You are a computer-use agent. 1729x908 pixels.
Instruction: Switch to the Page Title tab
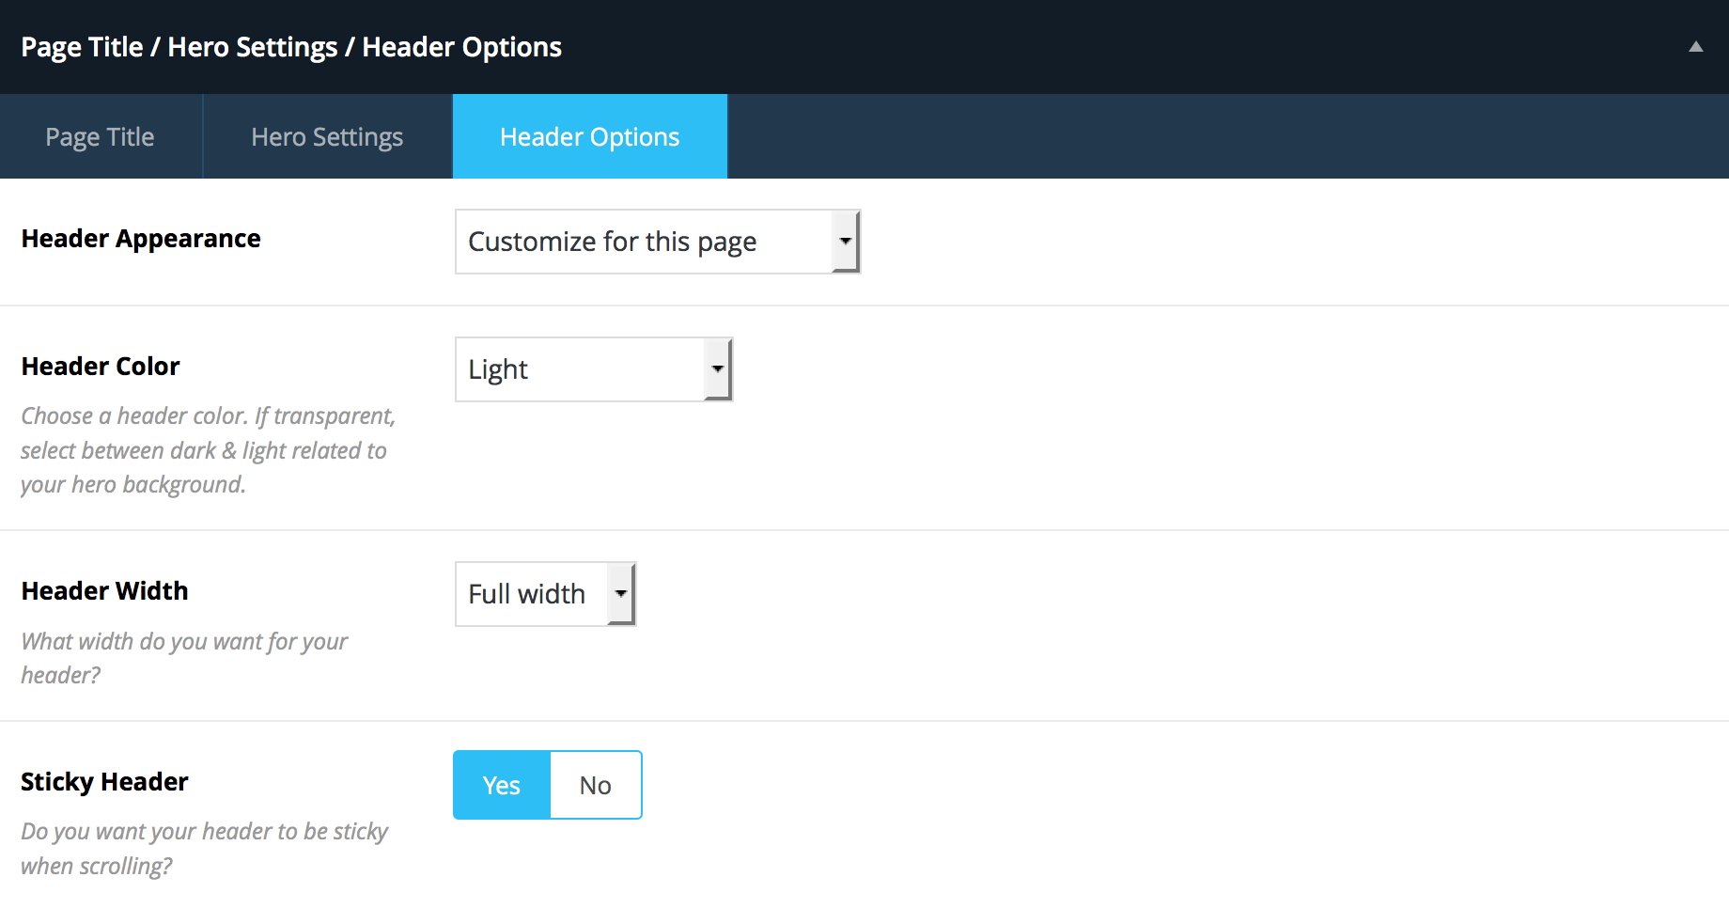[x=101, y=136]
